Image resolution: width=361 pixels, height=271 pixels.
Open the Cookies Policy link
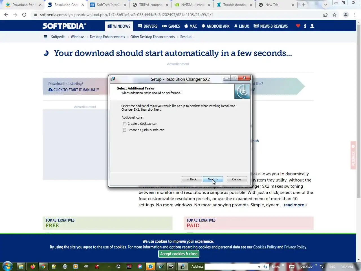point(265,247)
